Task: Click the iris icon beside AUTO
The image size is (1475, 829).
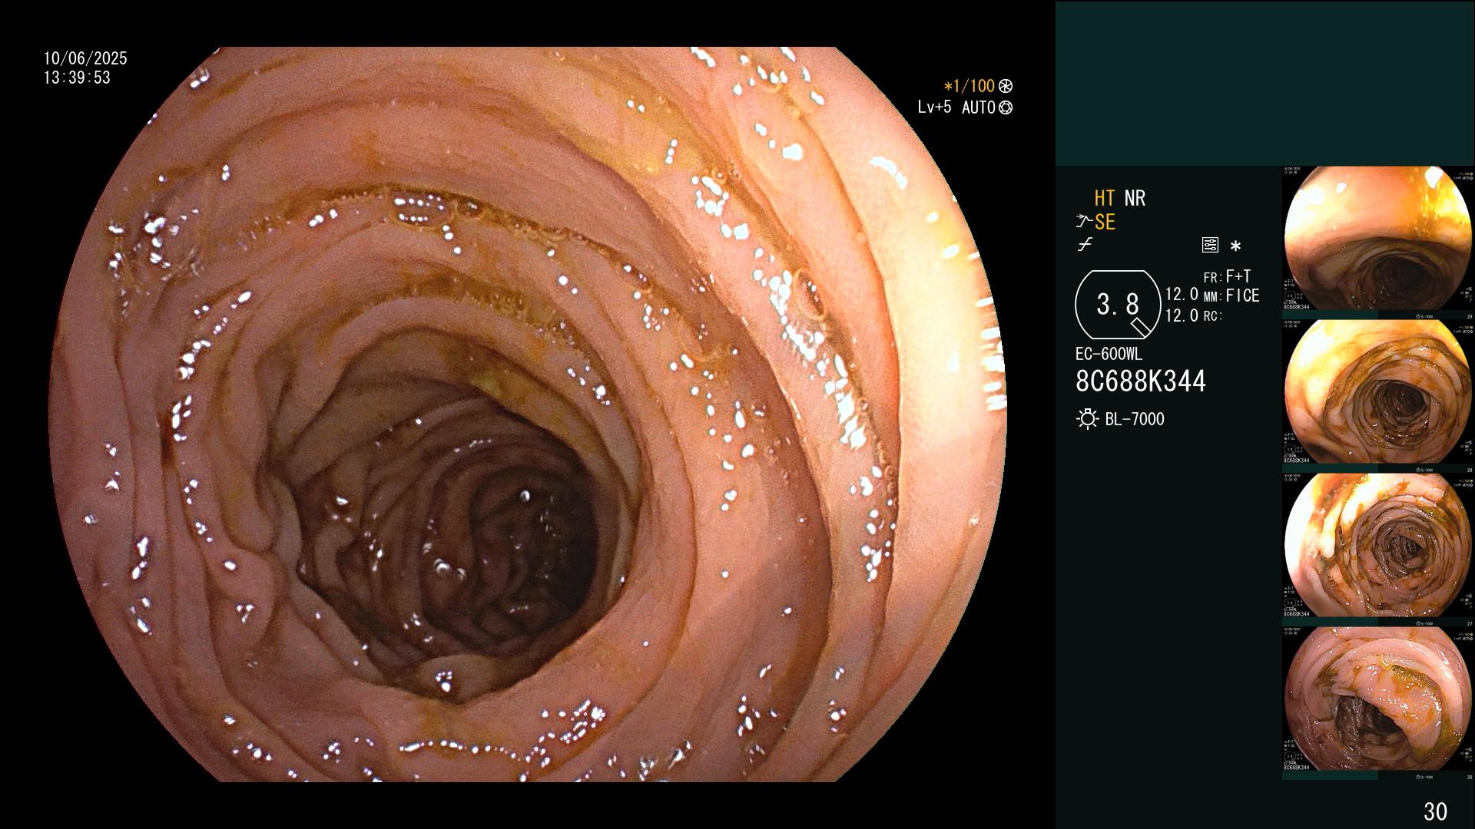Action: [x=1005, y=107]
